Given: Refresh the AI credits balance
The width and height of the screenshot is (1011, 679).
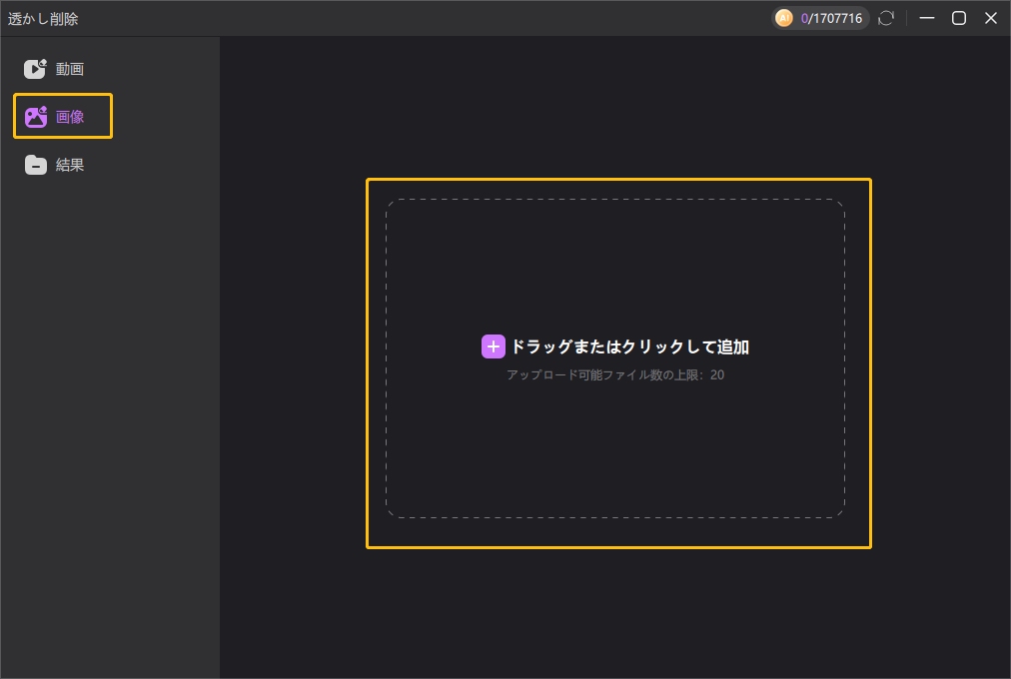Looking at the screenshot, I should (886, 18).
